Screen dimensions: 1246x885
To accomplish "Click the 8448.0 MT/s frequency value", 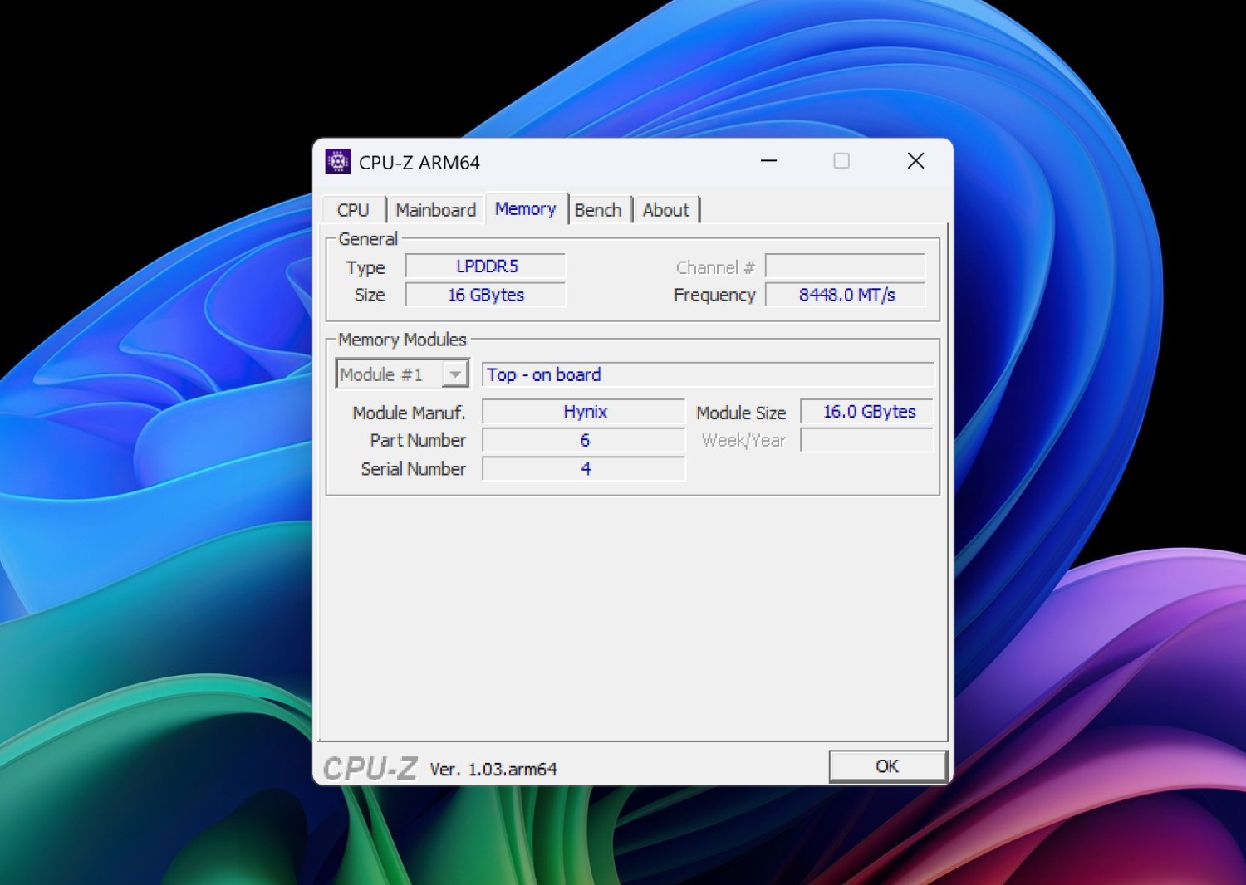I will coord(845,295).
